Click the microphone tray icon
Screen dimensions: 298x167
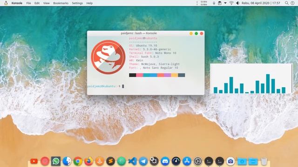tap(214, 3)
